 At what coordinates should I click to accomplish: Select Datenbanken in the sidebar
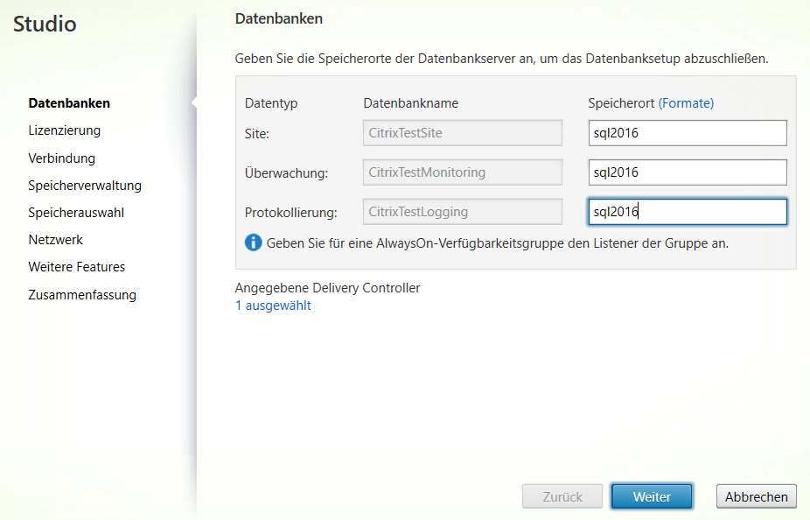click(x=69, y=102)
